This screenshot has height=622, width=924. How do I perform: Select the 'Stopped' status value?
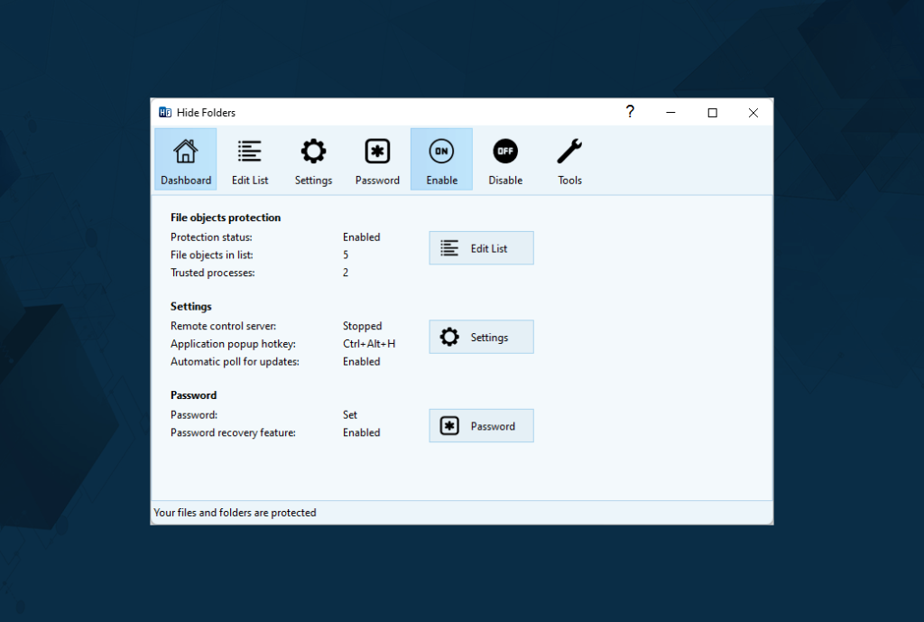363,326
